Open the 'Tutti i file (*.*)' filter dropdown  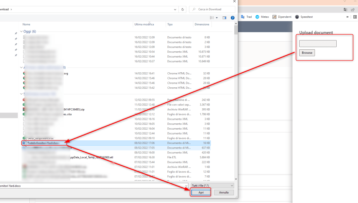point(212,186)
